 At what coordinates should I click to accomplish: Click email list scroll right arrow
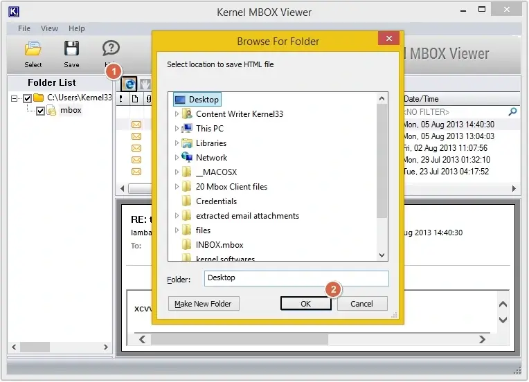pyautogui.click(x=514, y=189)
